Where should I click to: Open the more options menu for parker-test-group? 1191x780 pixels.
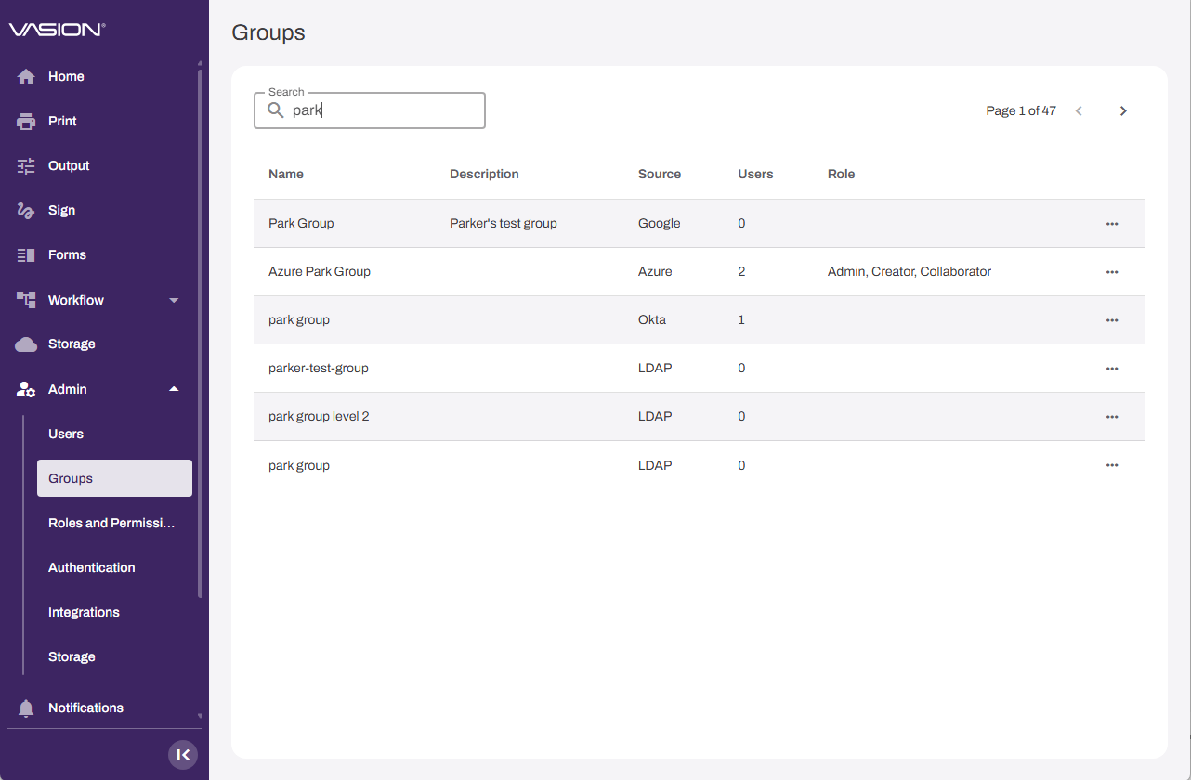pyautogui.click(x=1112, y=369)
